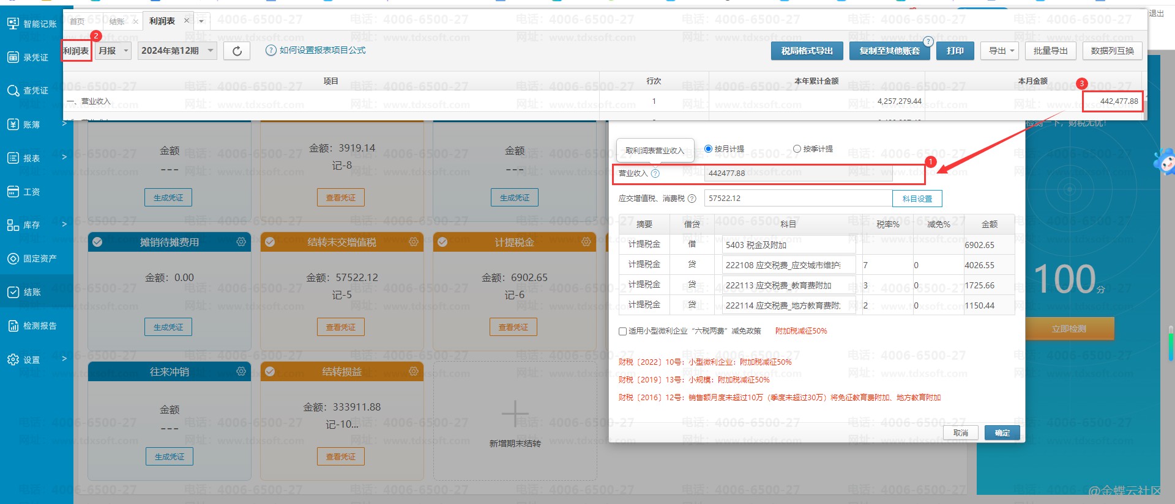Open settings gear on 计提税金 card
This screenshot has height=504, width=1175.
pyautogui.click(x=586, y=242)
